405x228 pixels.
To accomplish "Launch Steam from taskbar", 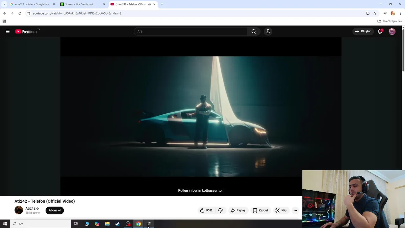I will tap(117, 224).
